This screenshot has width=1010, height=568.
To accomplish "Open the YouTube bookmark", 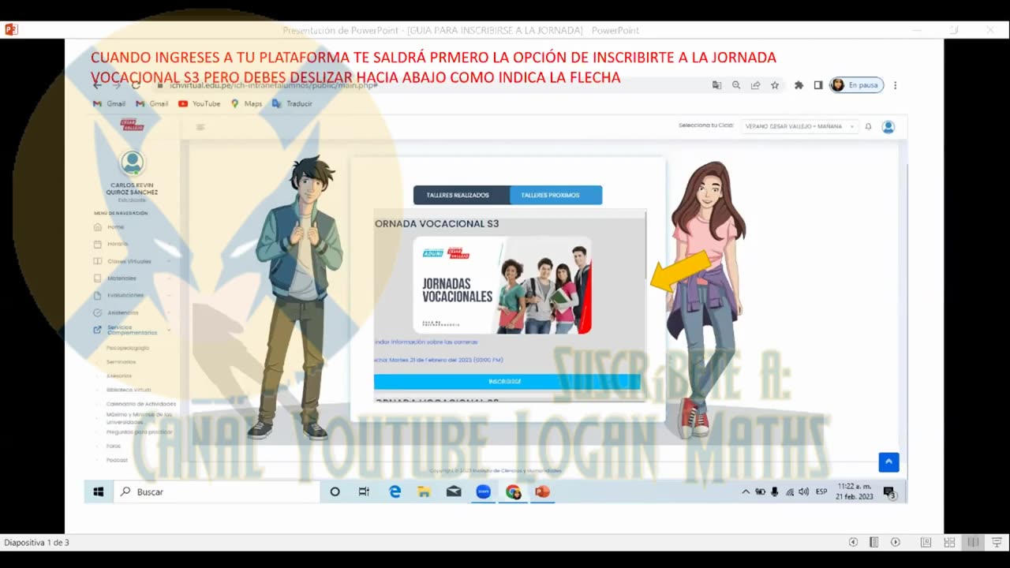I will 199,103.
